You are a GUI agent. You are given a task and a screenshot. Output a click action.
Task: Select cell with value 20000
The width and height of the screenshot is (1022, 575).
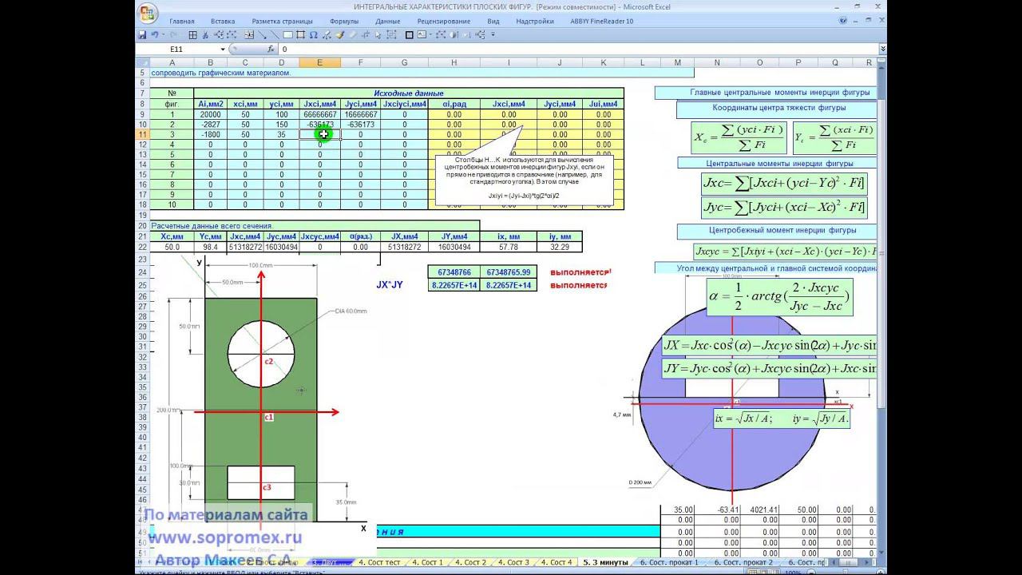click(x=211, y=114)
